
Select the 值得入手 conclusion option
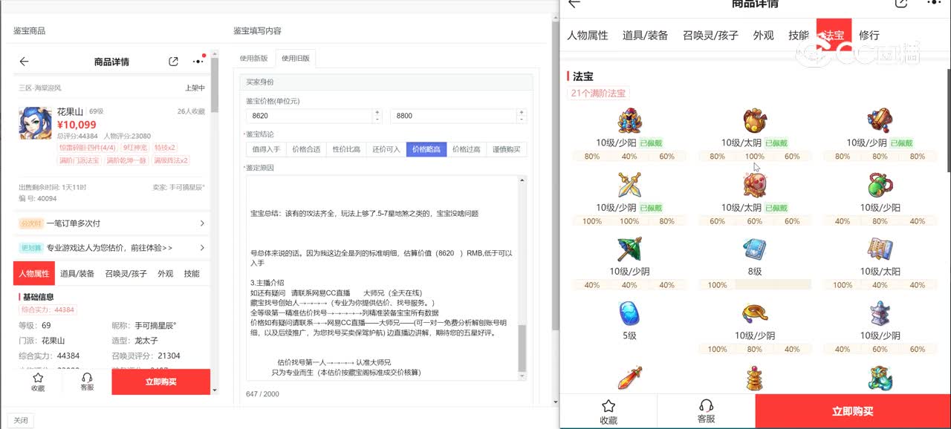tap(265, 149)
